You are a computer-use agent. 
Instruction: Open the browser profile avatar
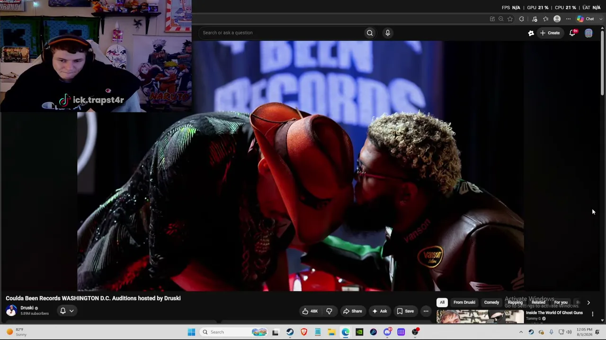tap(557, 19)
